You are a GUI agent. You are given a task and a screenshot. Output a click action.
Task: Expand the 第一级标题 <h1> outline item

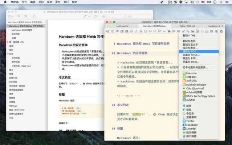click(8, 42)
